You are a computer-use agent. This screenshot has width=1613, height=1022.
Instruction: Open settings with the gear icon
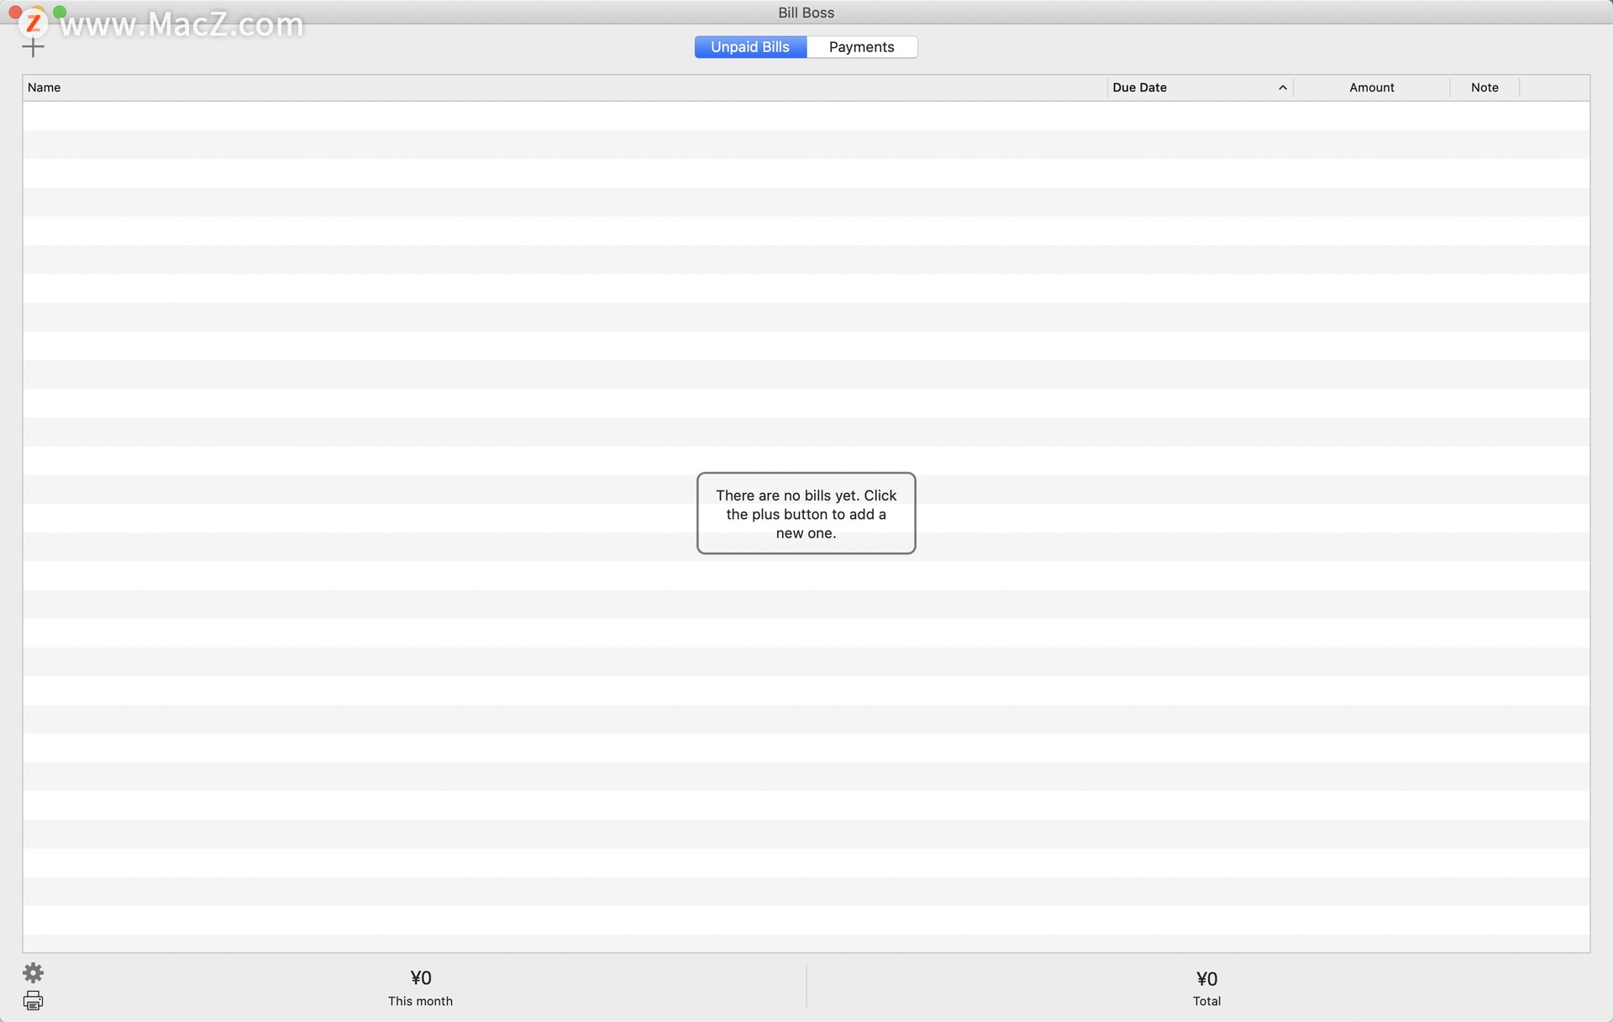[33, 972]
